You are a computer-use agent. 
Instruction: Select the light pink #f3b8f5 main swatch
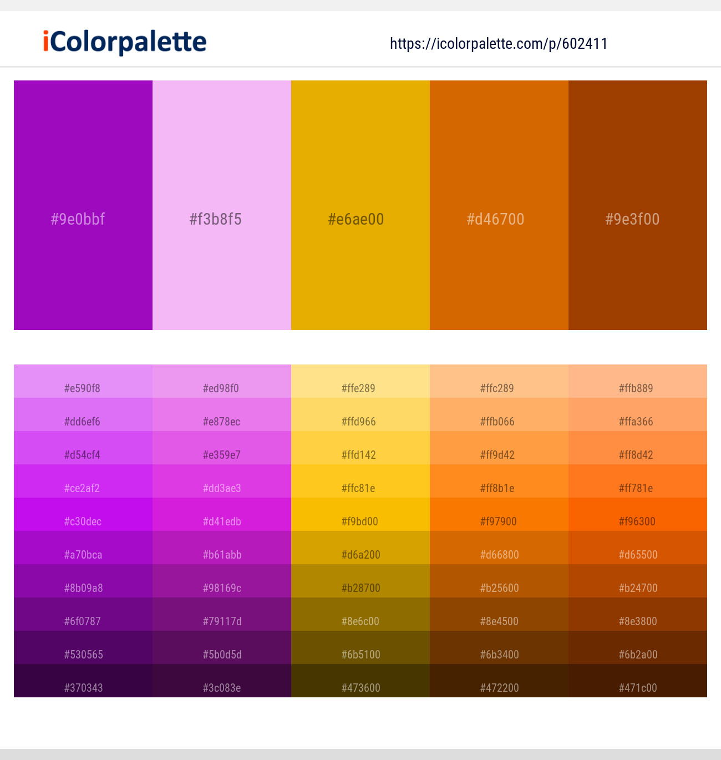[x=222, y=205]
